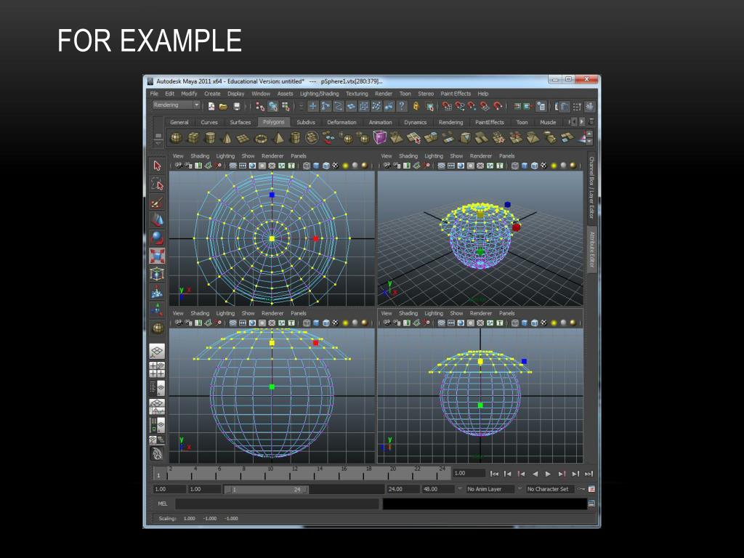Activate the Soft Modification tool
The height and width of the screenshot is (558, 744).
[157, 292]
